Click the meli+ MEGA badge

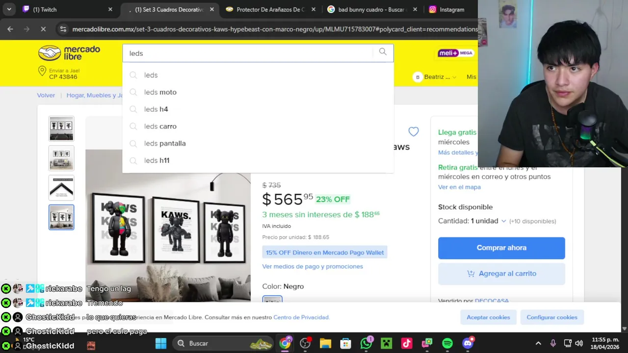[x=456, y=53]
